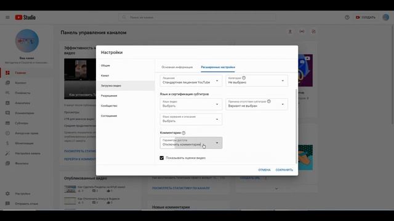Switch to the Расширенные настройки tab
Screen dimensions: 394x221
tap(218, 67)
